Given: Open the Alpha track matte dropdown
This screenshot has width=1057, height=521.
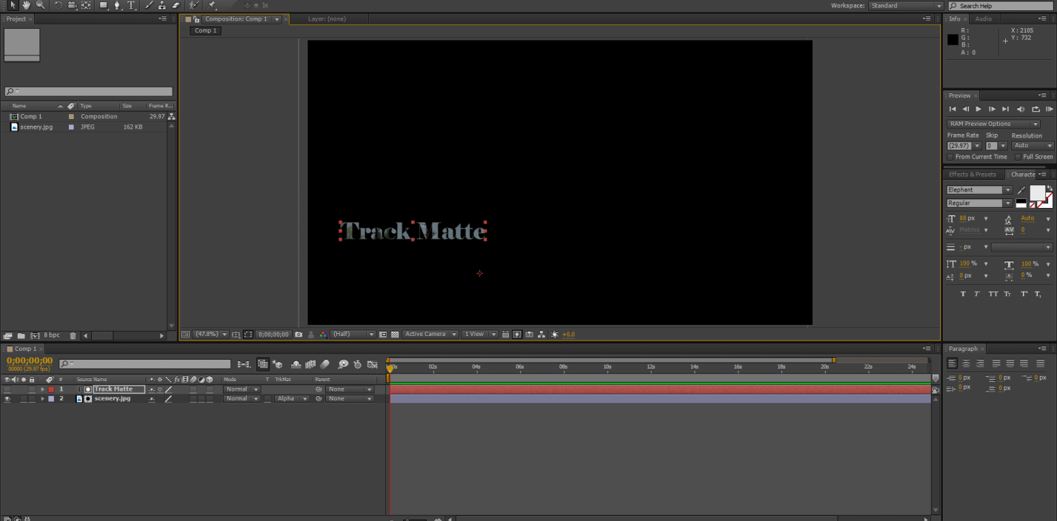Looking at the screenshot, I should [x=291, y=398].
